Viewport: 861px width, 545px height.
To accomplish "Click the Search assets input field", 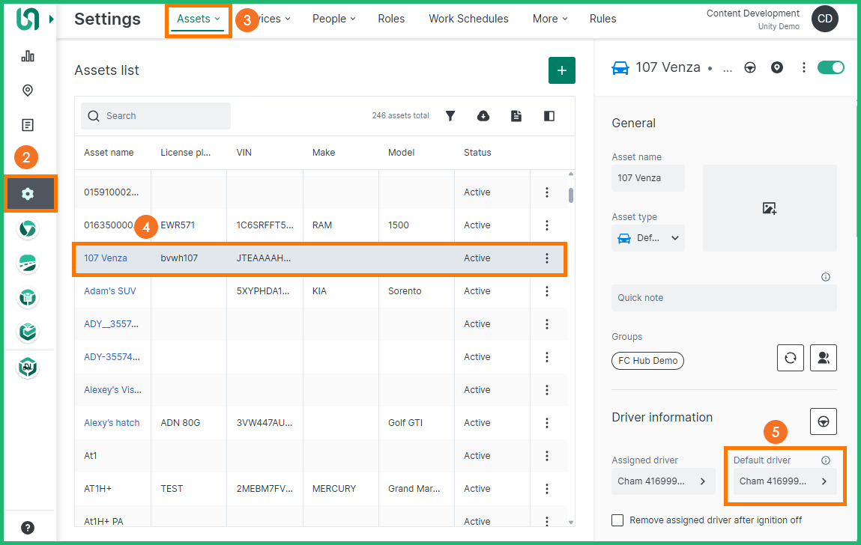I will 156,116.
